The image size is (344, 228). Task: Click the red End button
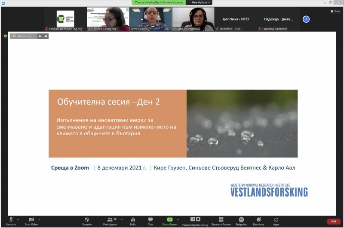click(333, 222)
